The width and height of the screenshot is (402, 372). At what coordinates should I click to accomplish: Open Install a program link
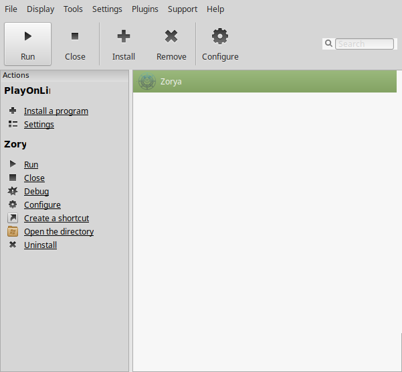point(56,111)
